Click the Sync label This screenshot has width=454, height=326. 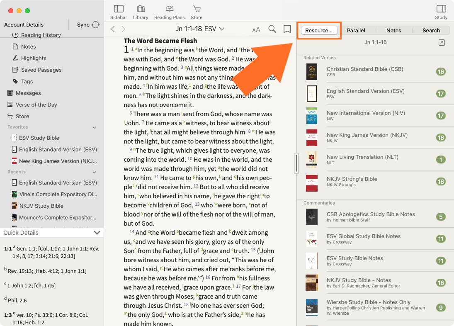click(83, 24)
